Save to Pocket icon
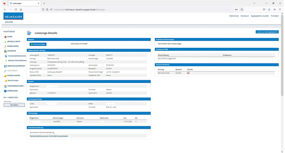This screenshot has height=153, width=285. coord(264,9)
